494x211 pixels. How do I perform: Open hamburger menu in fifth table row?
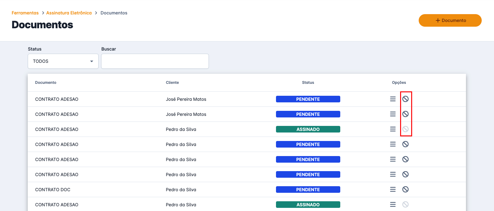point(393,159)
